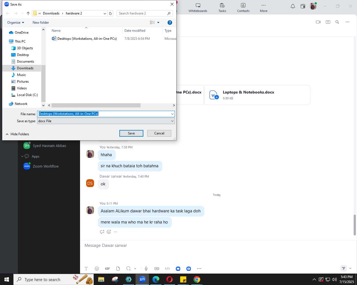Open Opera browser from taskbar

170,279
